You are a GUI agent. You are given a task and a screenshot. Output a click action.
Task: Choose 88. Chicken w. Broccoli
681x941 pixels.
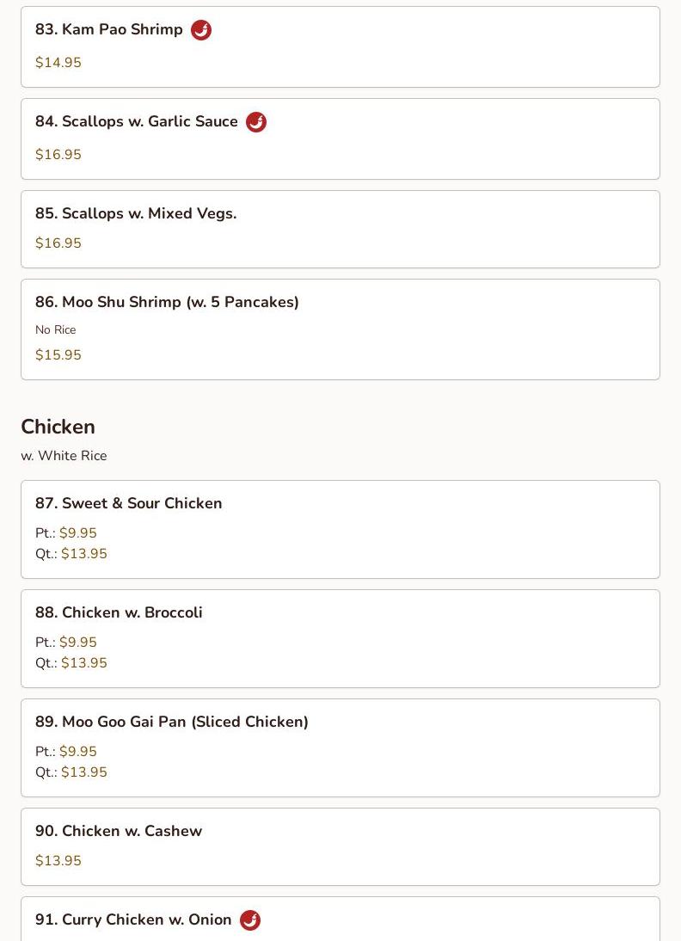point(119,612)
